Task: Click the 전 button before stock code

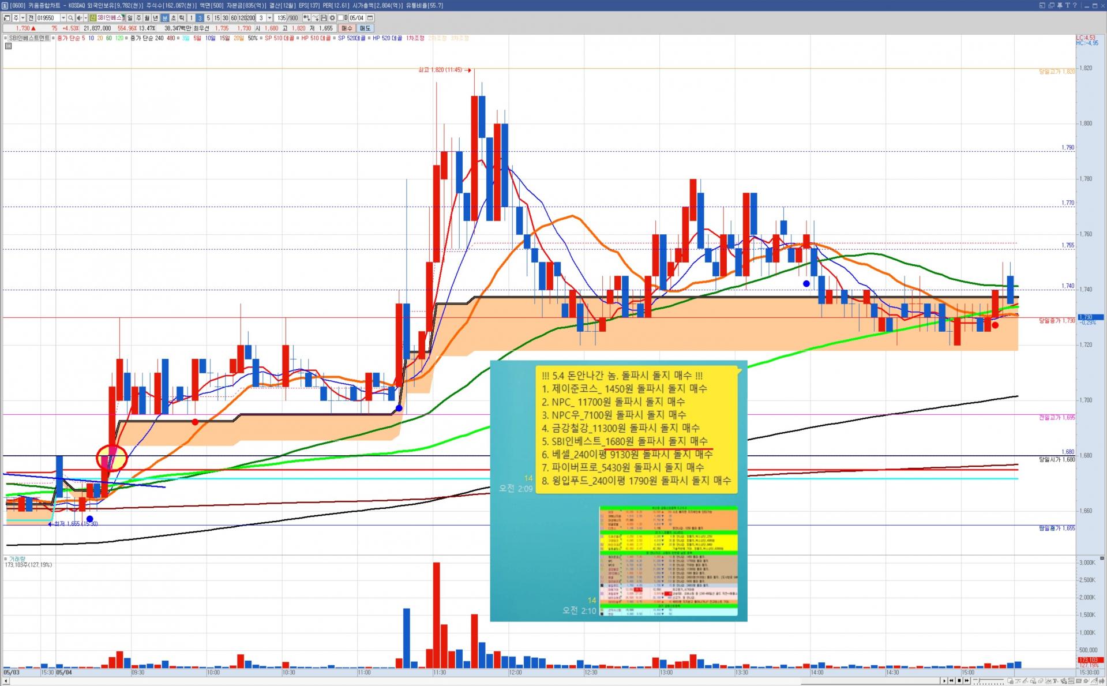Action: tap(31, 18)
